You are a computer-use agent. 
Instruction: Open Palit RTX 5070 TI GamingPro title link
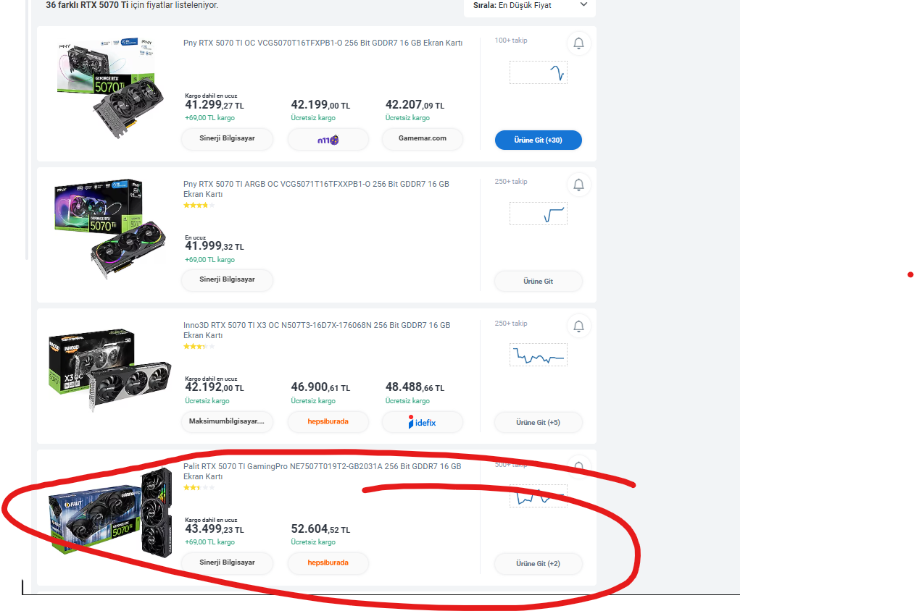(323, 471)
